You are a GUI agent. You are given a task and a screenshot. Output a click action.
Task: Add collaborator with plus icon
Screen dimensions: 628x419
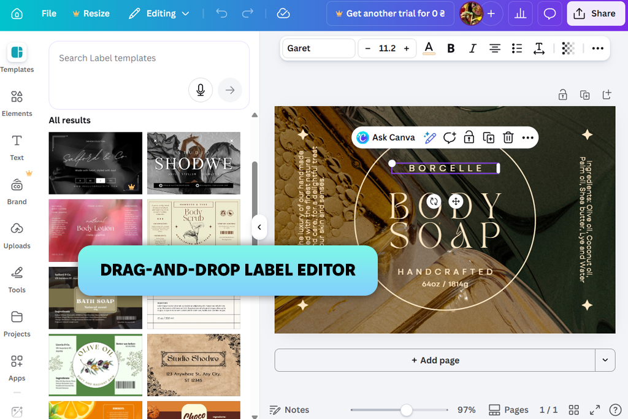pyautogui.click(x=491, y=13)
